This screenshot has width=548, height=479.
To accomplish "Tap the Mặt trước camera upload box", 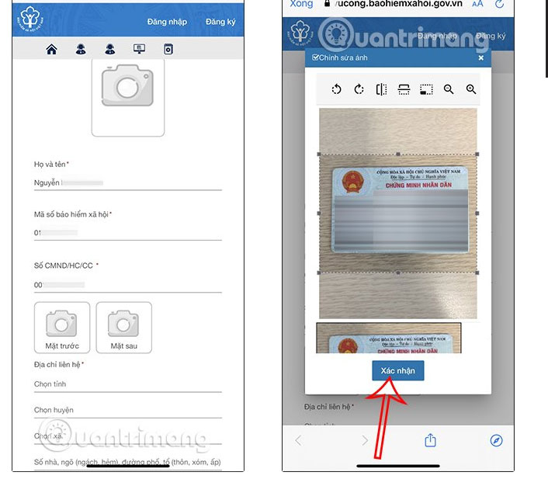I will (x=62, y=327).
